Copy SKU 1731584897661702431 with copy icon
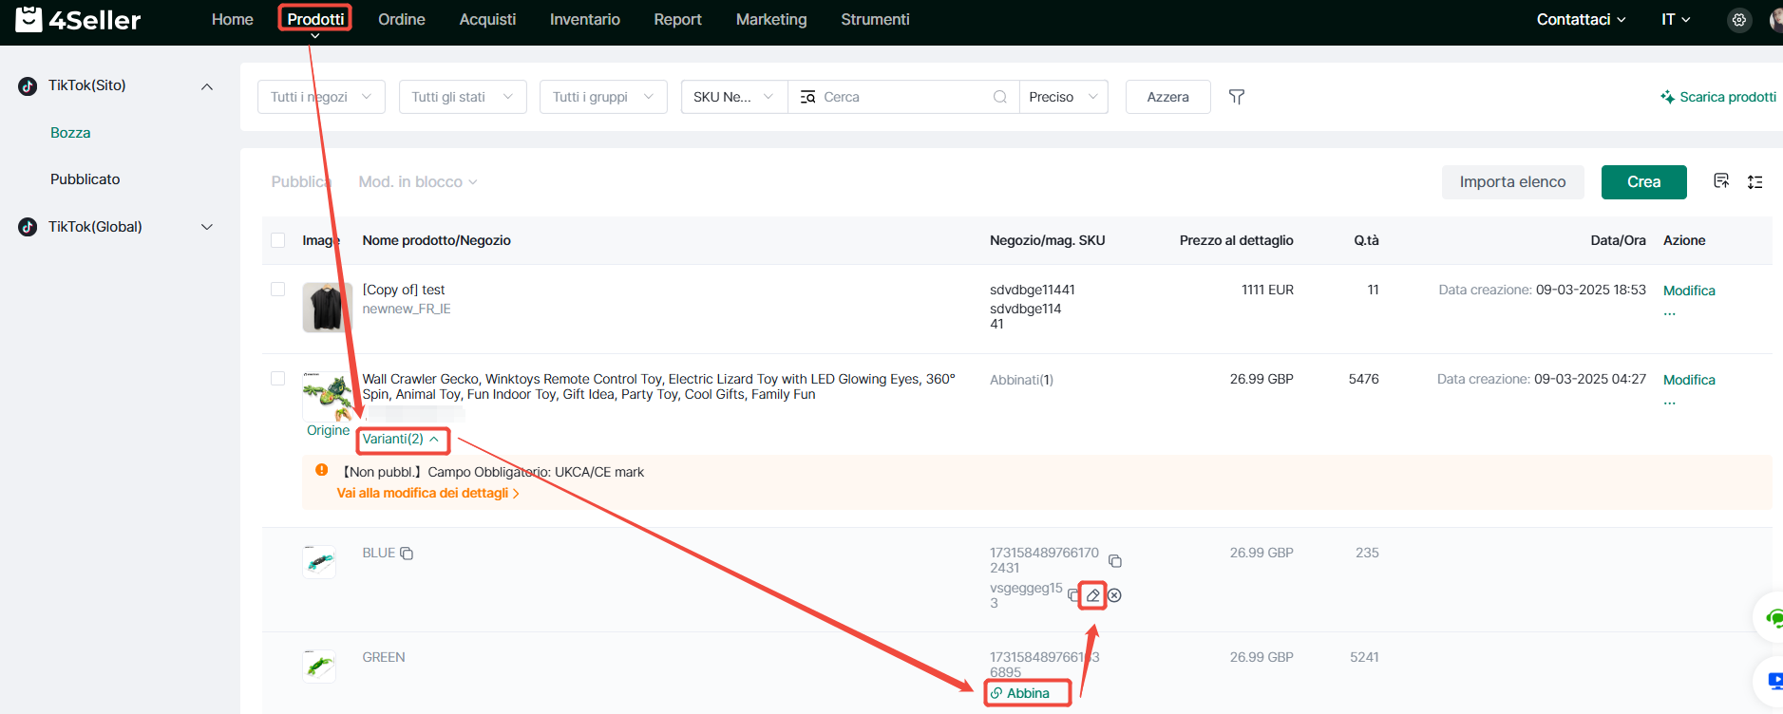 pos(1115,561)
